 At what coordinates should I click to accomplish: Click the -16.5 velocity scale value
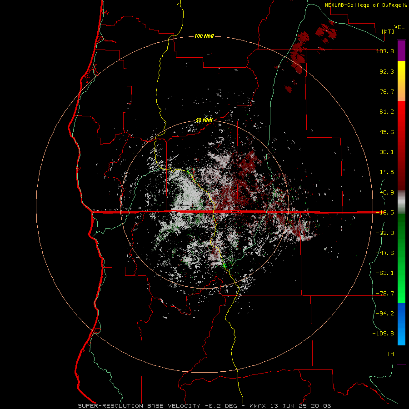pyautogui.click(x=385, y=213)
